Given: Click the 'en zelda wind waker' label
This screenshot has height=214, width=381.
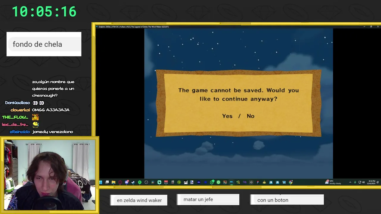Looking at the screenshot, I should (139, 200).
